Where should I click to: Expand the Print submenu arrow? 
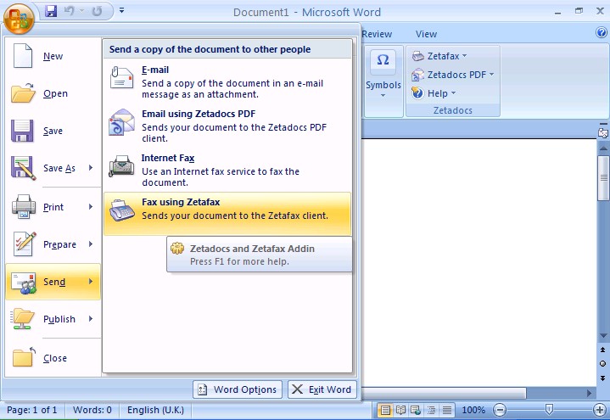[91, 207]
